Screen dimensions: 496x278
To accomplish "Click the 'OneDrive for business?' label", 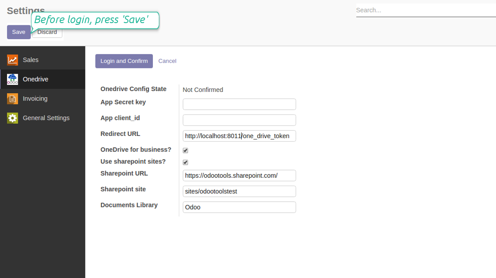I will coord(136,149).
